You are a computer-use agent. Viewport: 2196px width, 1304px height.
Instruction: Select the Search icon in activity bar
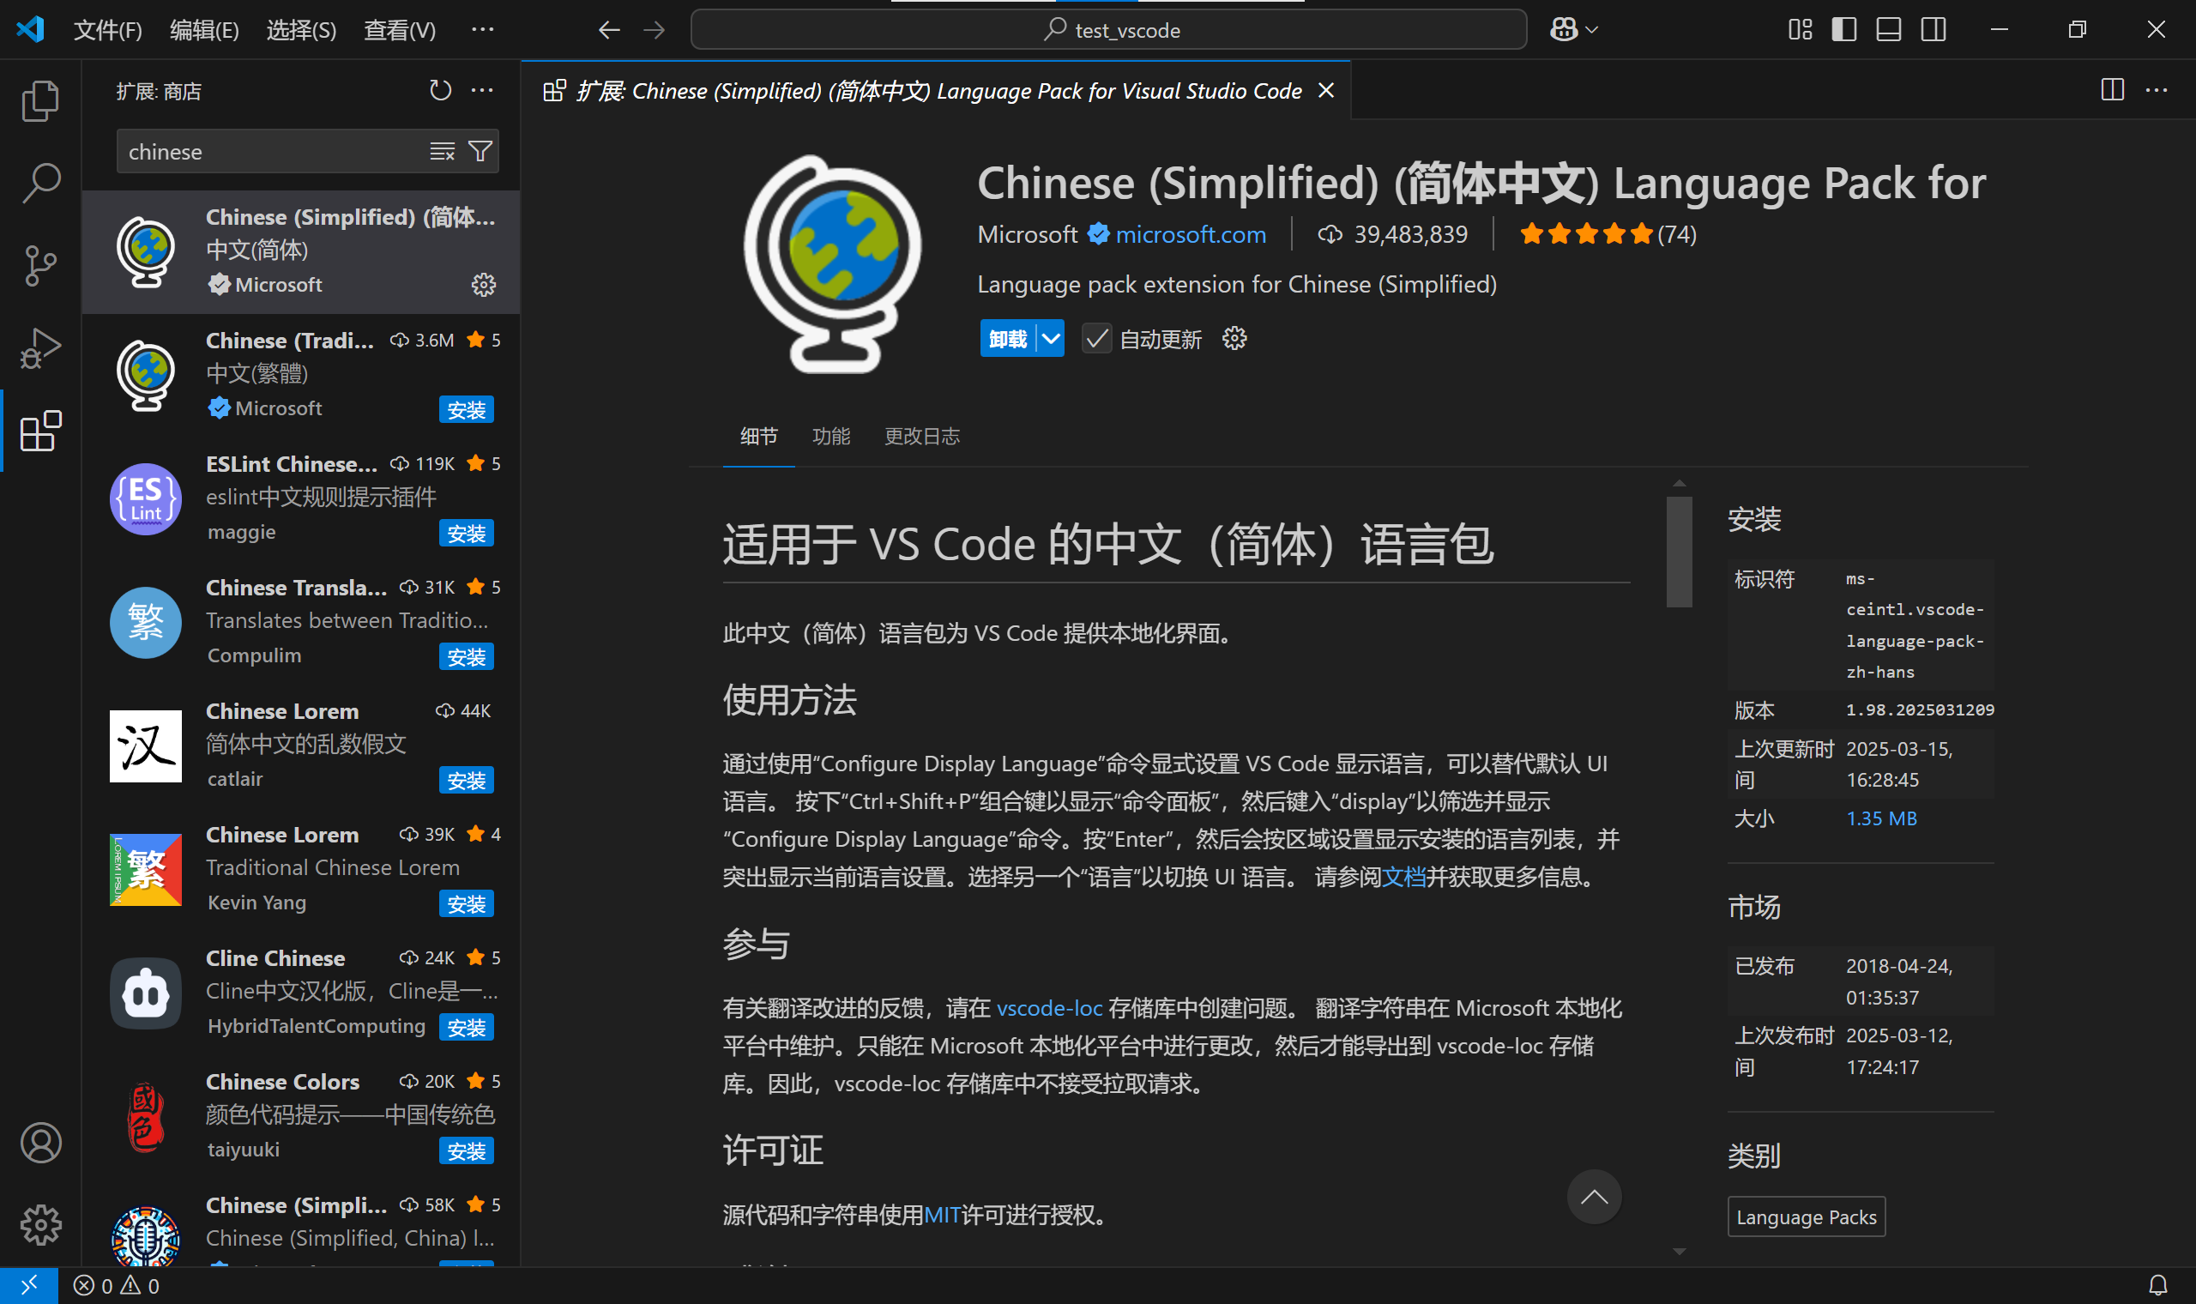pos(39,183)
